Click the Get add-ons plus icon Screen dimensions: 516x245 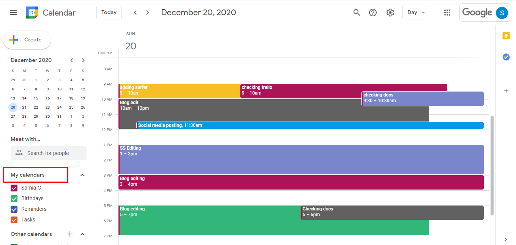506,91
